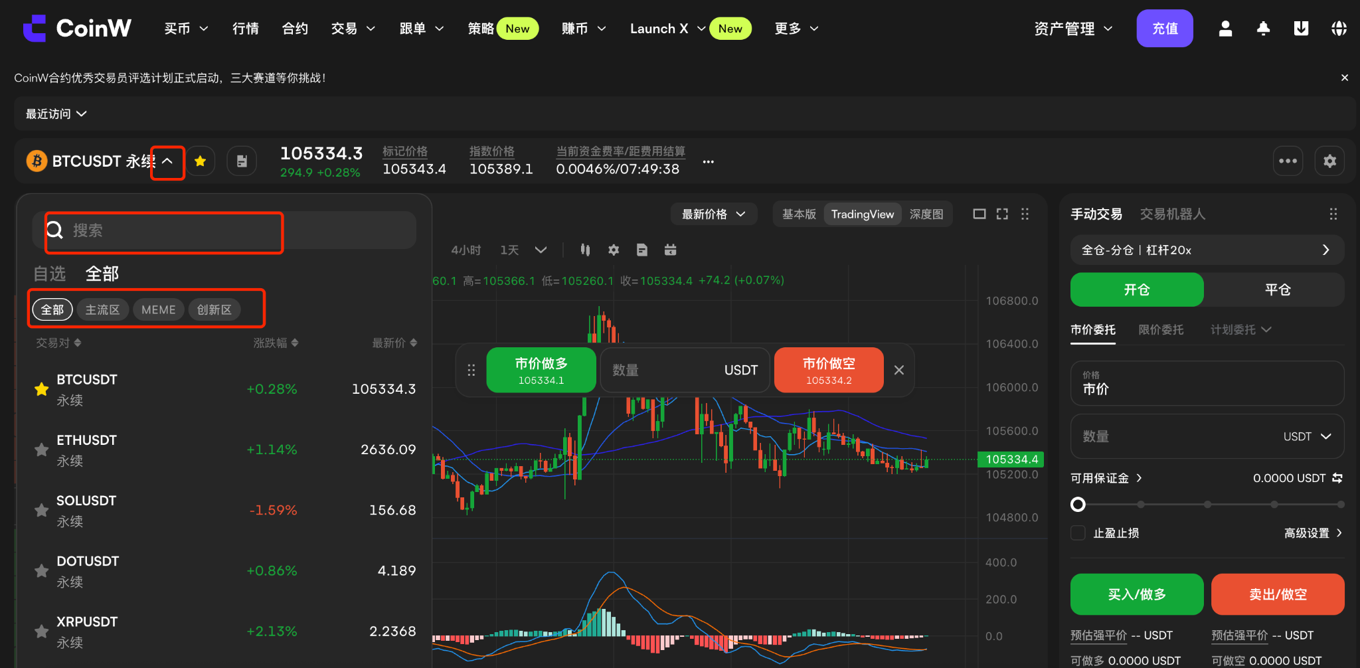1360x668 pixels.
Task: Expand the 跟单 menu
Action: 422,29
